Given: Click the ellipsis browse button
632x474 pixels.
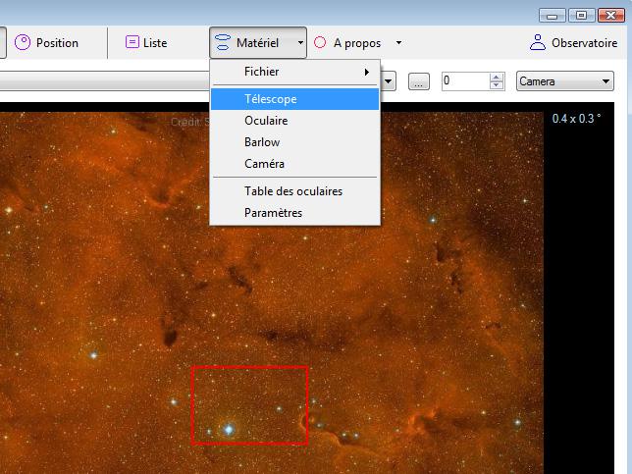Looking at the screenshot, I should tap(419, 81).
